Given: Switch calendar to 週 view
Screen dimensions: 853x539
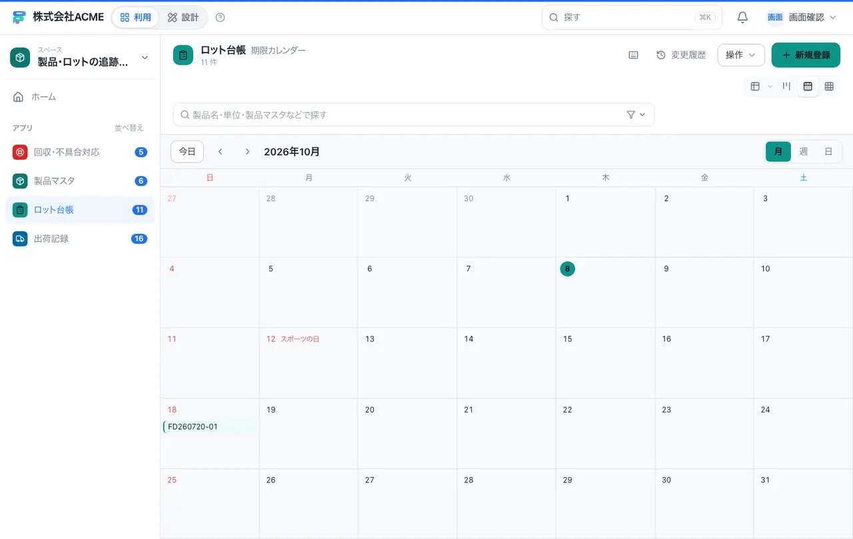Looking at the screenshot, I should pyautogui.click(x=804, y=152).
